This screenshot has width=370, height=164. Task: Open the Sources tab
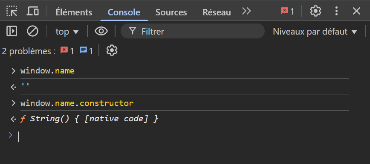(x=171, y=12)
